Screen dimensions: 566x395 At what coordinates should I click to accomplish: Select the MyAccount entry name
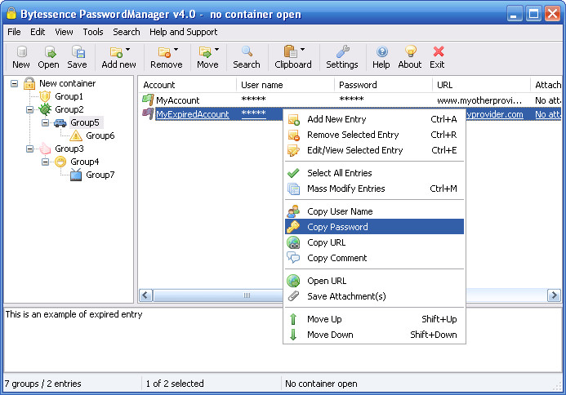(177, 100)
